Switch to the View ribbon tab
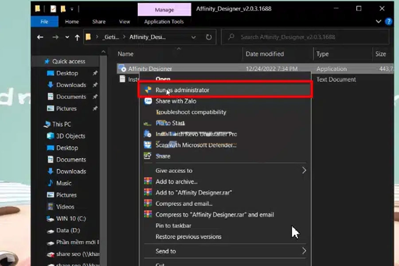 pos(125,22)
